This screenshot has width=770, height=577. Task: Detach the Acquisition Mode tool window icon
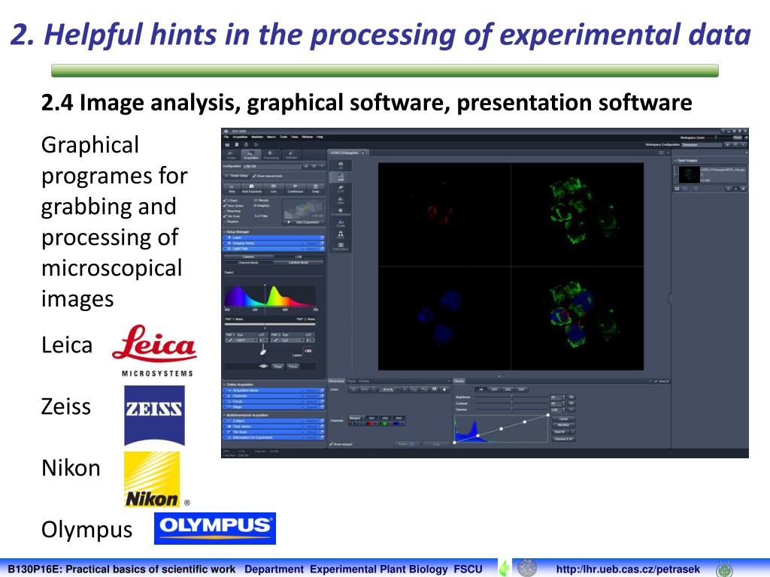(x=322, y=391)
